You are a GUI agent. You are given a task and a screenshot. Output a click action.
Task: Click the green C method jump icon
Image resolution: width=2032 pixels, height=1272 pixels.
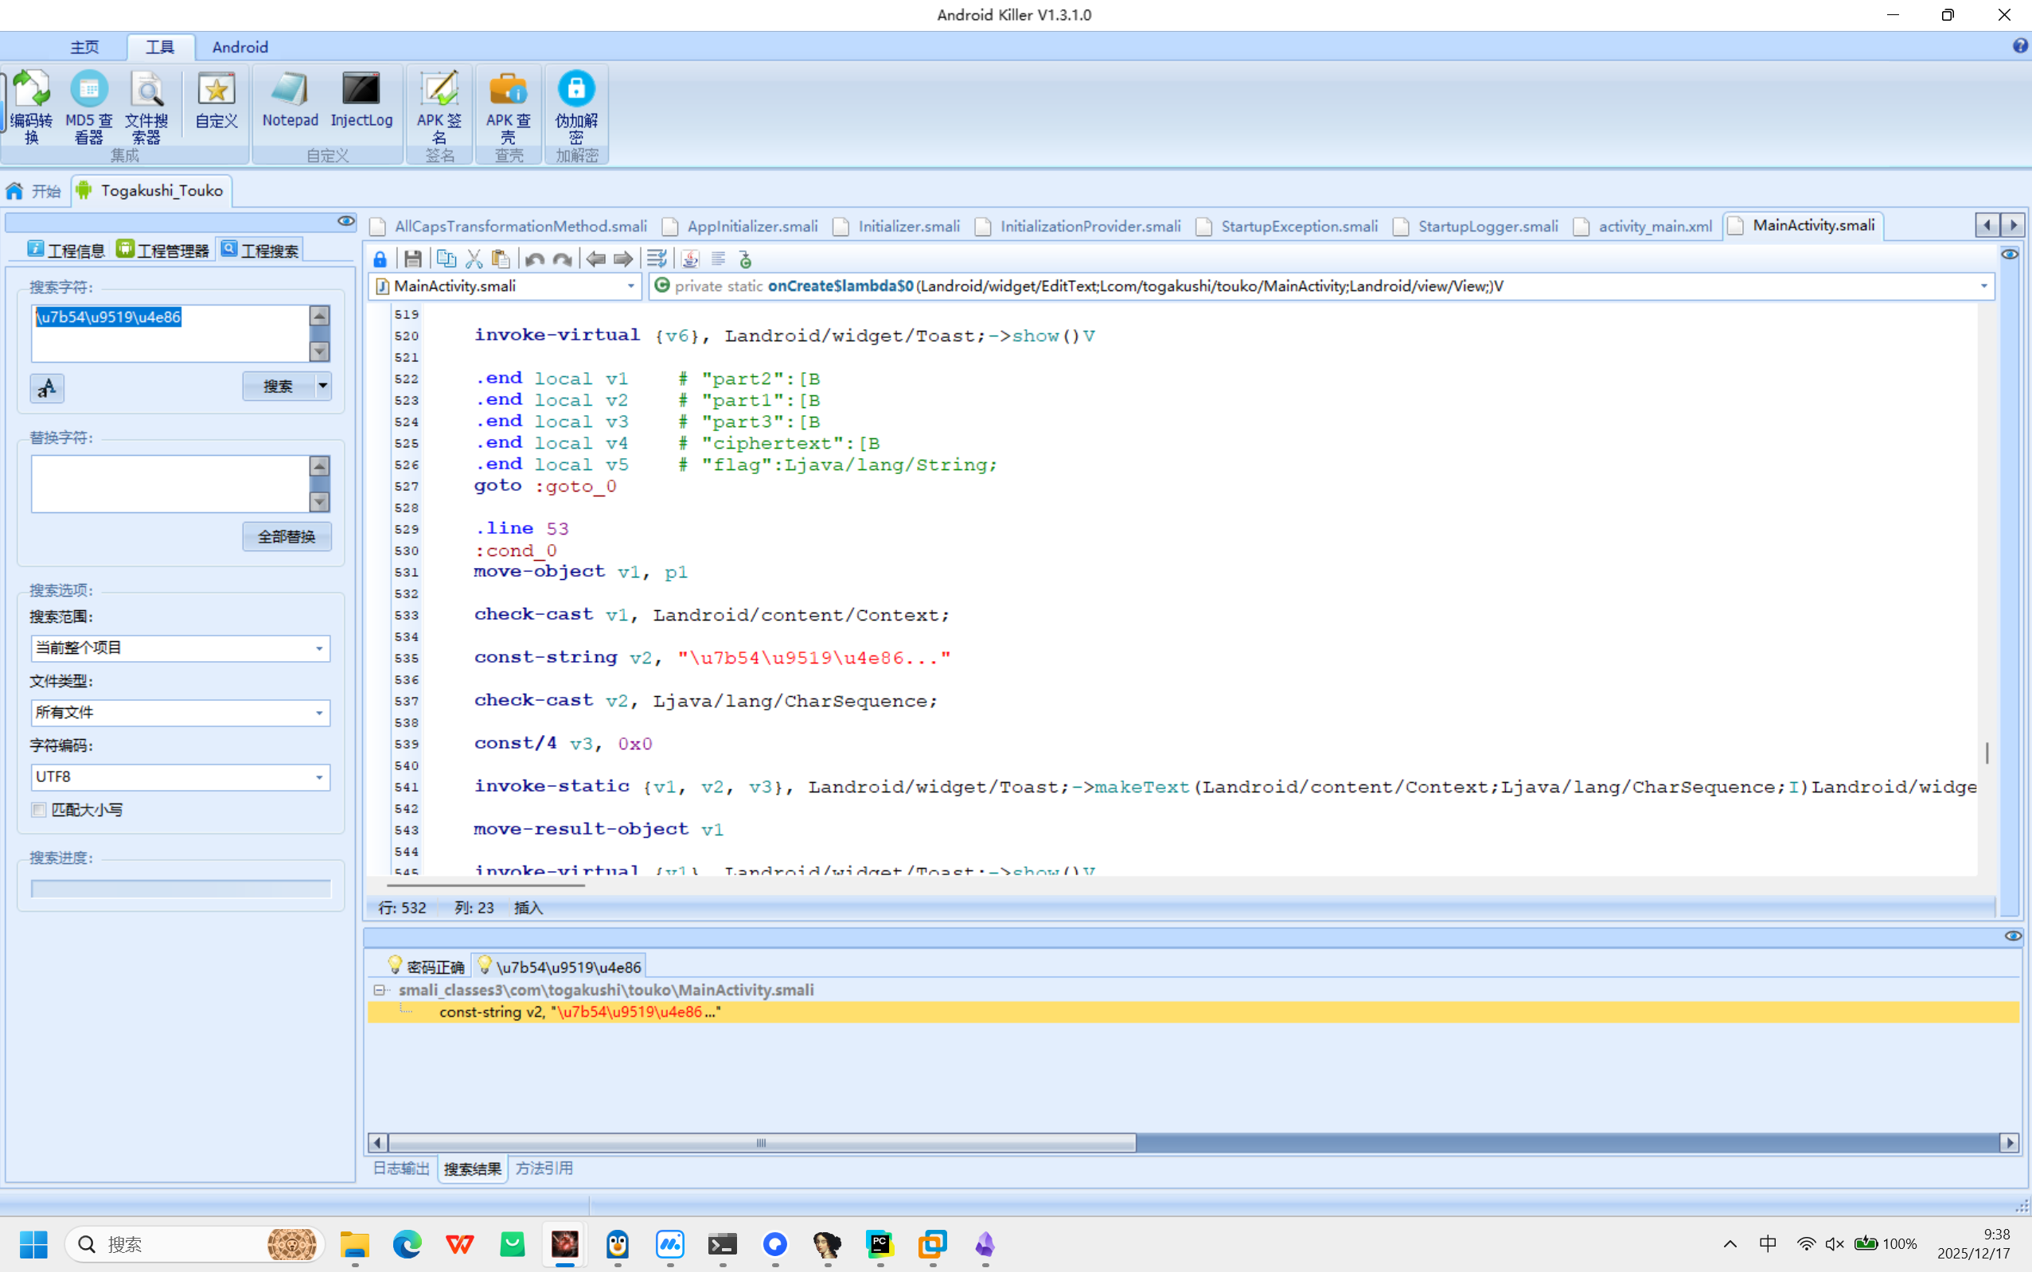(x=745, y=259)
